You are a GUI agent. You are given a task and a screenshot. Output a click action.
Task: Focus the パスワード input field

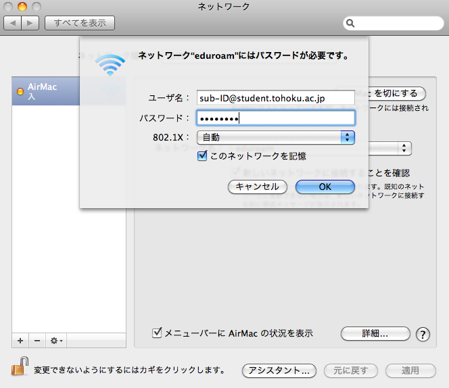coord(275,118)
